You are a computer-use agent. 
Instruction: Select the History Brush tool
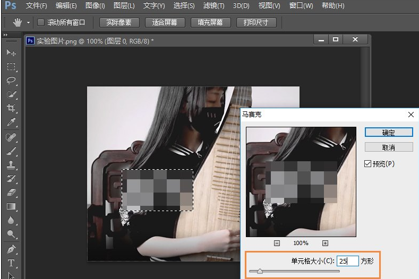pyautogui.click(x=11, y=179)
